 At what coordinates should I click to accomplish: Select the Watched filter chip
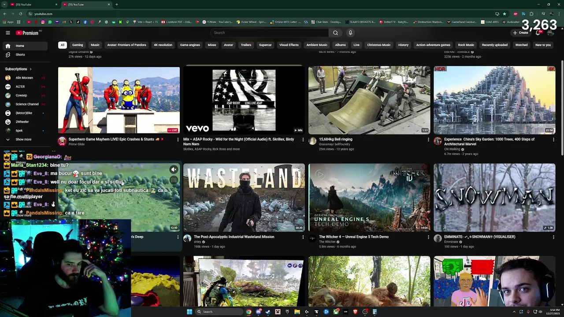pyautogui.click(x=521, y=45)
